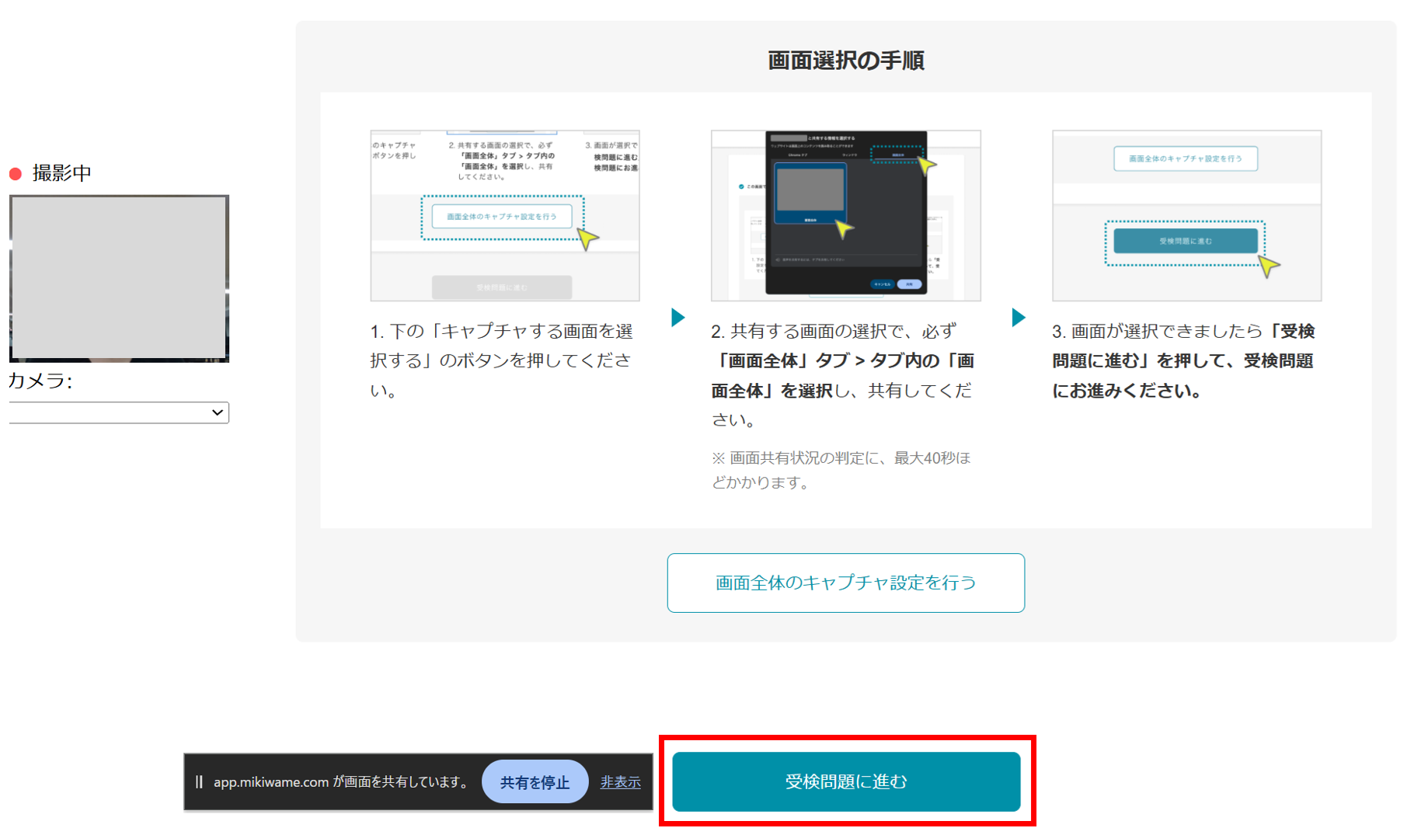The width and height of the screenshot is (1414, 828).
Task: Click the red recording indicator beside 撮影中
Action: [x=16, y=172]
